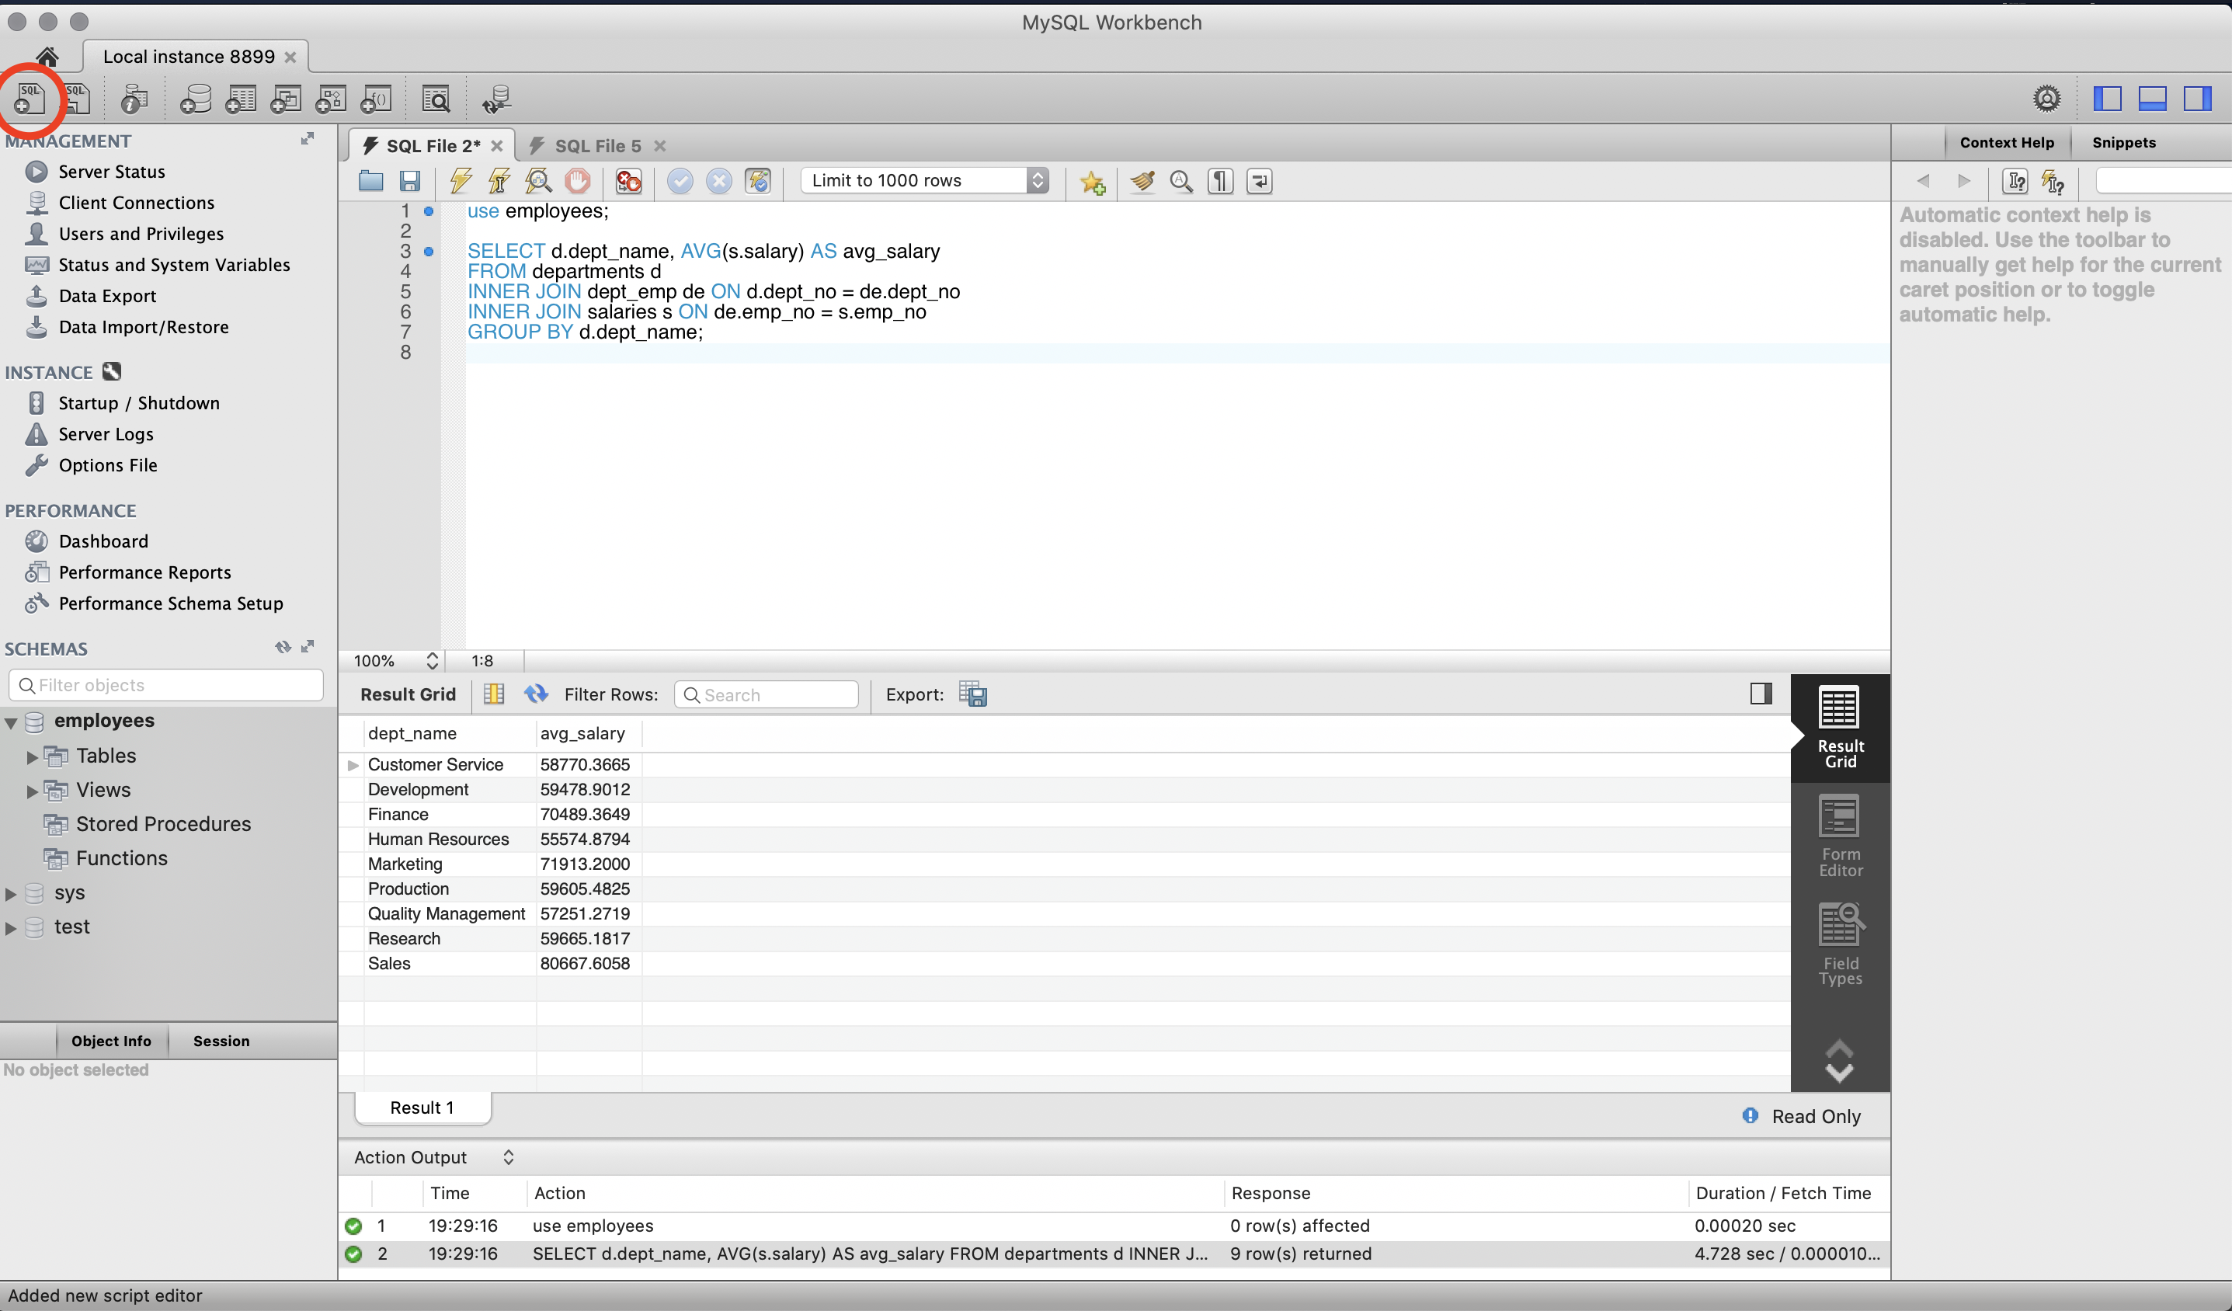Expand the Tables tree item
The height and width of the screenshot is (1311, 2232).
point(33,756)
